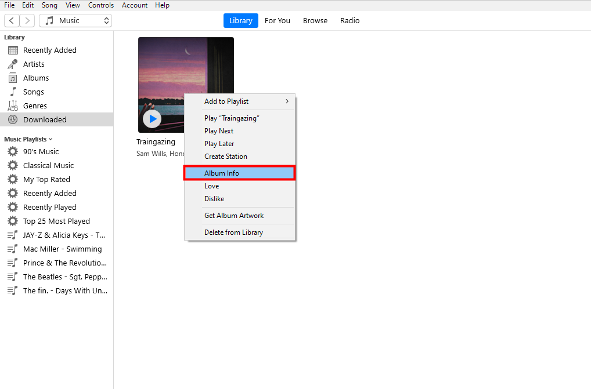Switch to the For You tab
The width and height of the screenshot is (591, 389).
point(278,21)
